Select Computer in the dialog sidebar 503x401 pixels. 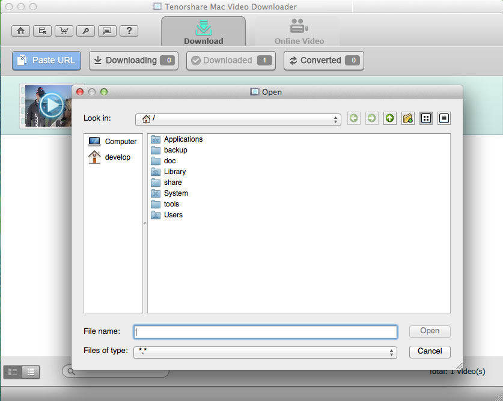(112, 141)
